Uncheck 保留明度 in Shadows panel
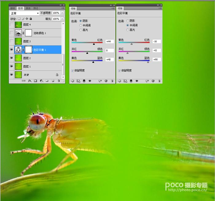This screenshot has width=215, height=201. tap(72, 71)
